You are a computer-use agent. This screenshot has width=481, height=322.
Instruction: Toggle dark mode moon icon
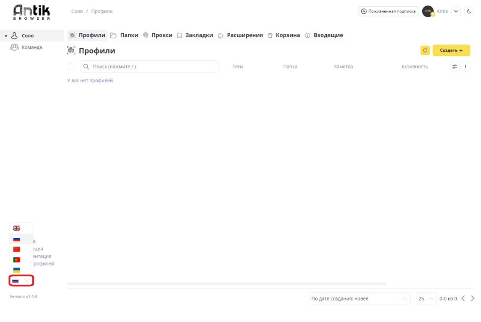pos(469,11)
